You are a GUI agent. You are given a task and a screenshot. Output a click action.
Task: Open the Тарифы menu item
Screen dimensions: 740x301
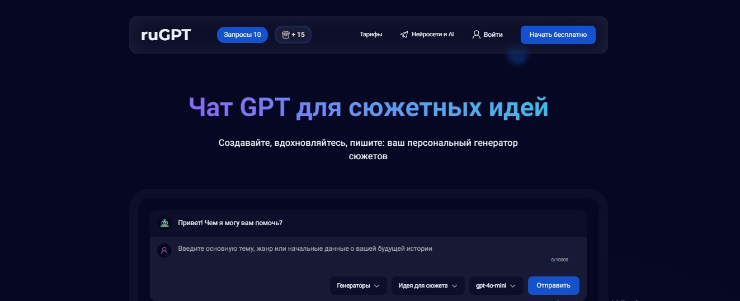point(371,35)
